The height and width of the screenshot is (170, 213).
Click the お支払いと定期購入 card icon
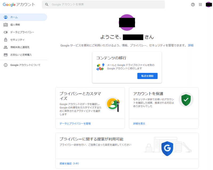pyautogui.click(x=6, y=55)
